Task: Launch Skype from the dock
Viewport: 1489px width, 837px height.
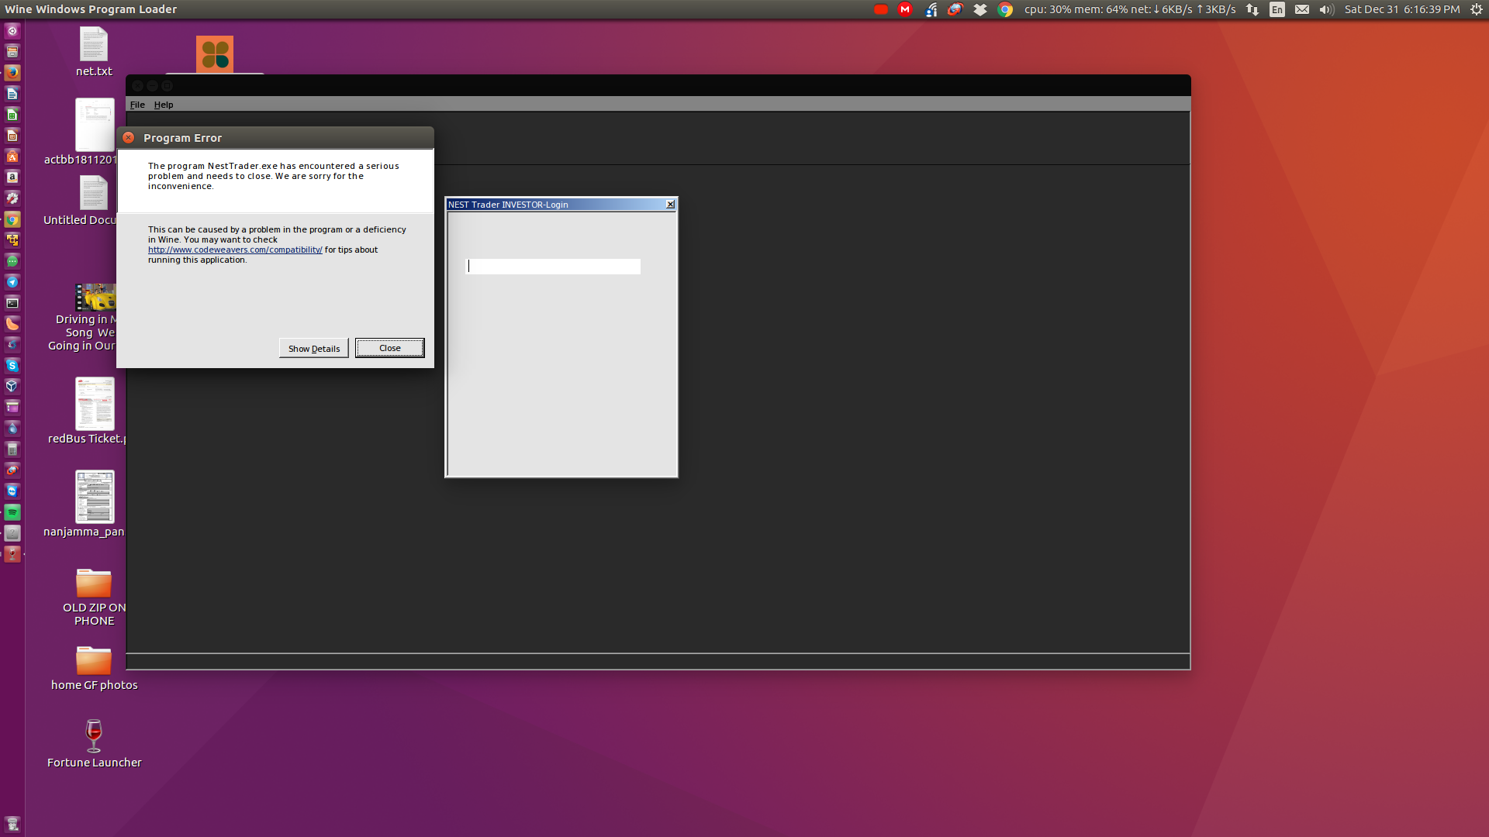Action: point(12,364)
